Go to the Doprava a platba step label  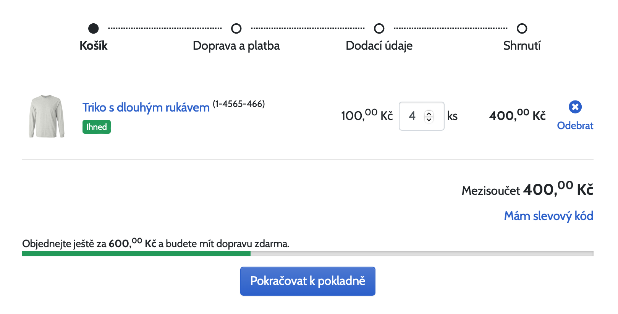[x=236, y=46]
